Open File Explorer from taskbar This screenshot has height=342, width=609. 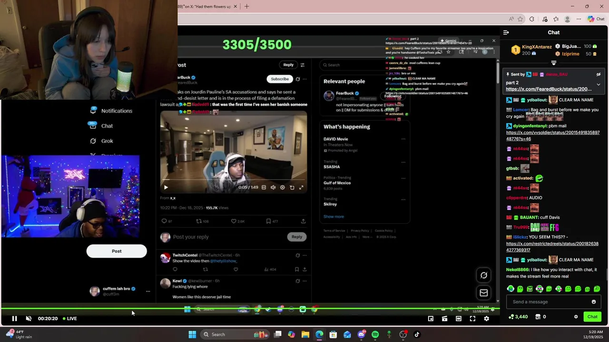[x=305, y=334]
